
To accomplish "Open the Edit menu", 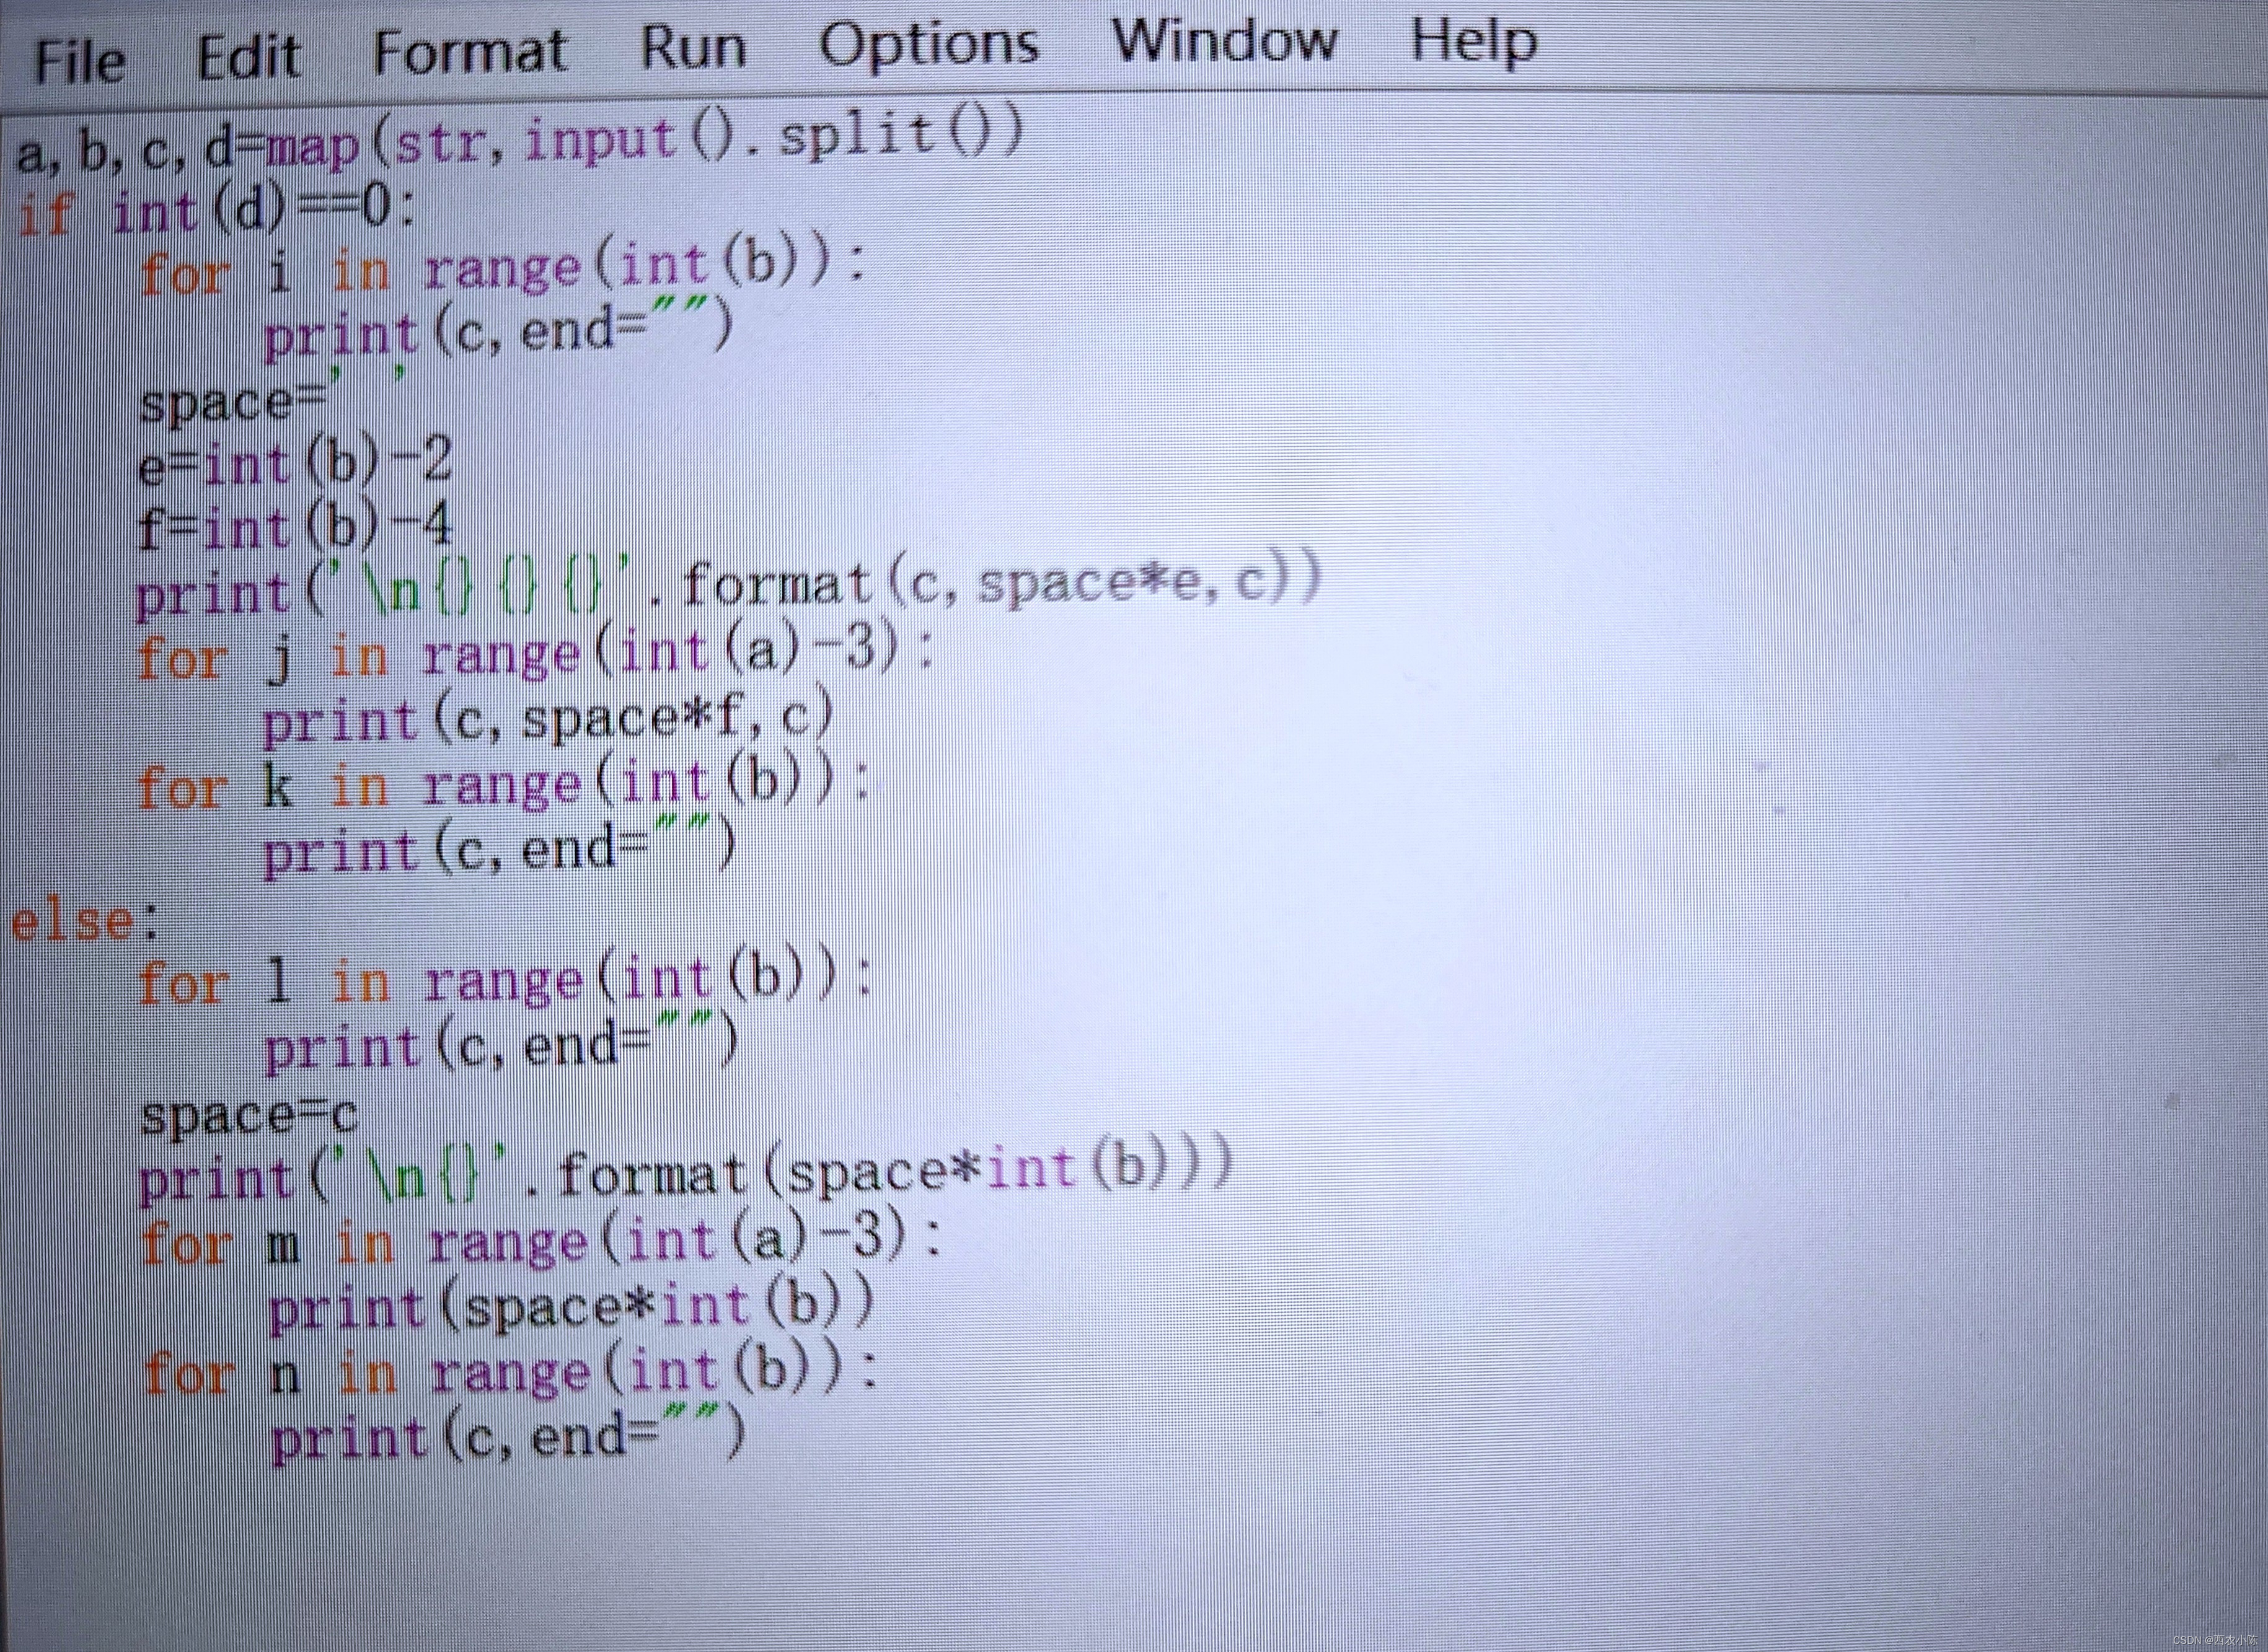I will pos(248,57).
